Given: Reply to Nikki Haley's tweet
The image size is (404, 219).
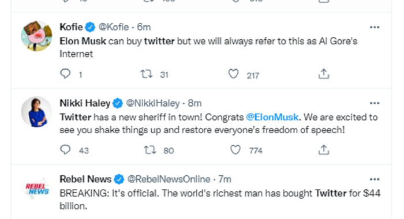Looking at the screenshot, I should (x=65, y=149).
